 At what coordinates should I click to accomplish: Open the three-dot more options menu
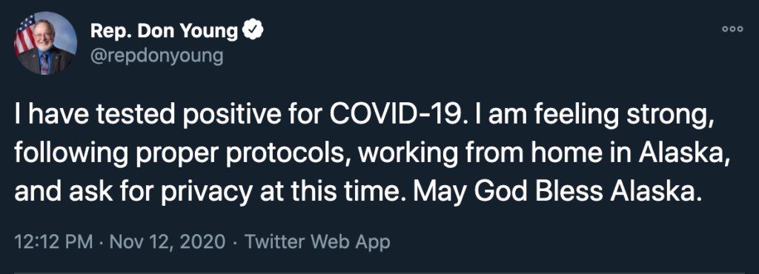click(x=732, y=29)
